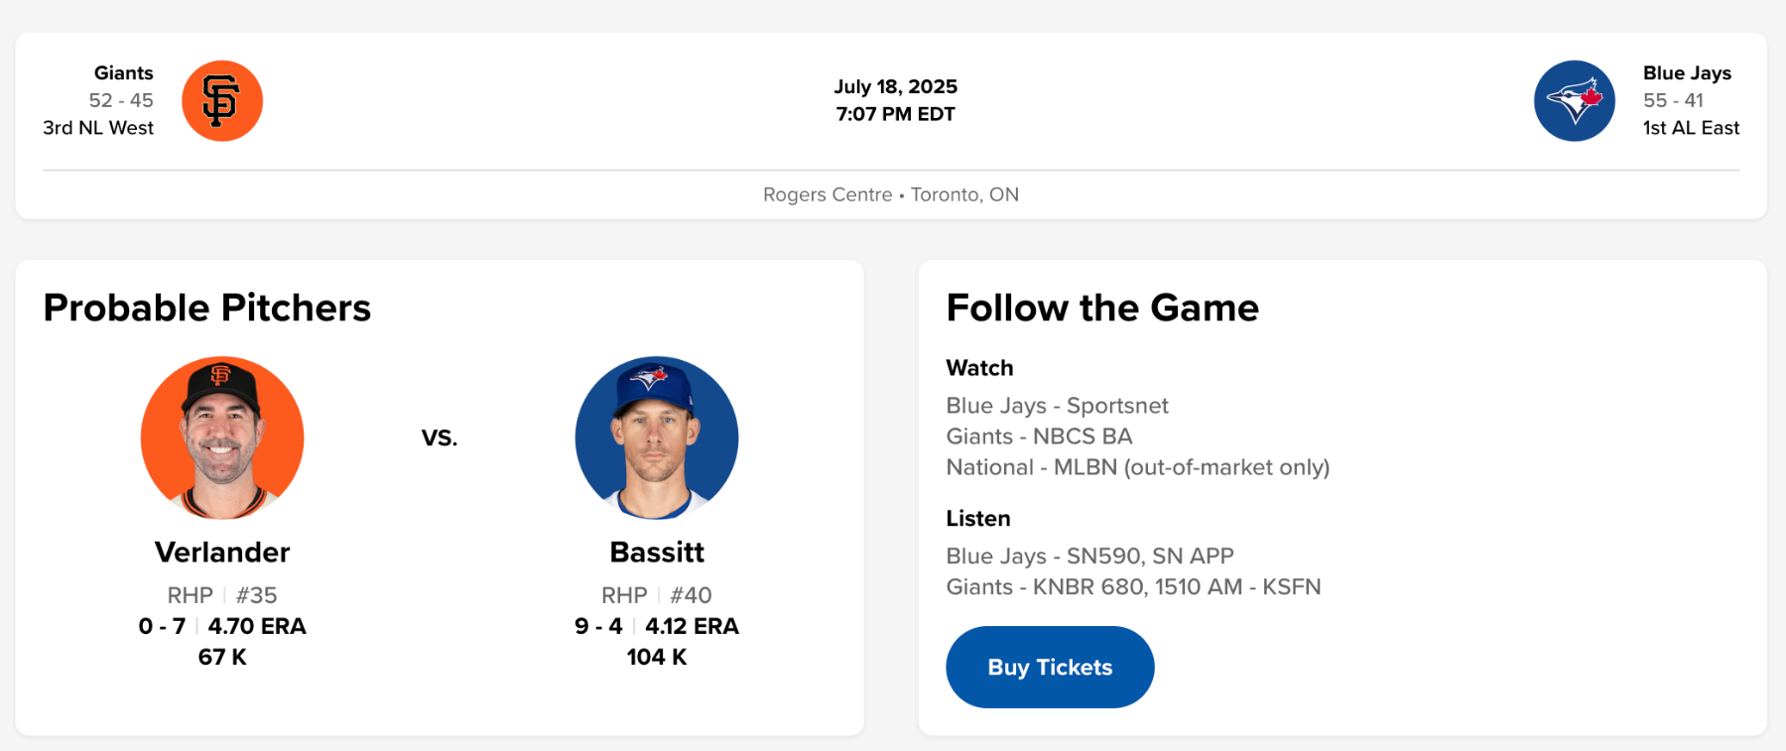Click Rogers Centre venue text

828,194
